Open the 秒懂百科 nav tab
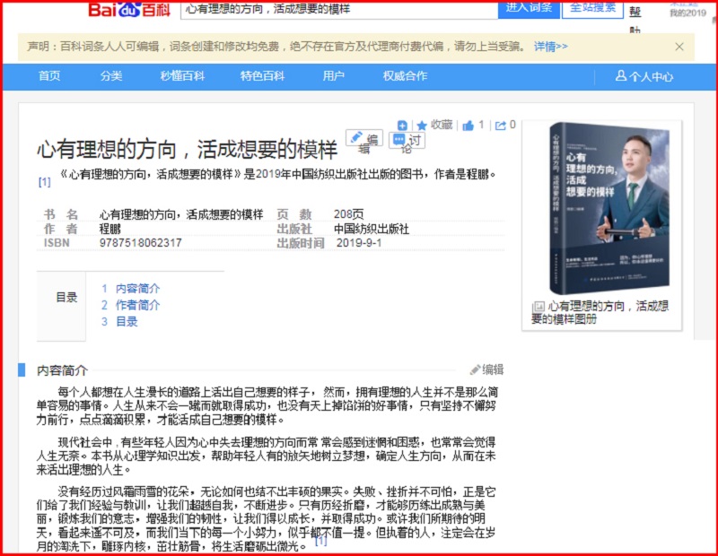The width and height of the screenshot is (718, 556). (x=182, y=76)
